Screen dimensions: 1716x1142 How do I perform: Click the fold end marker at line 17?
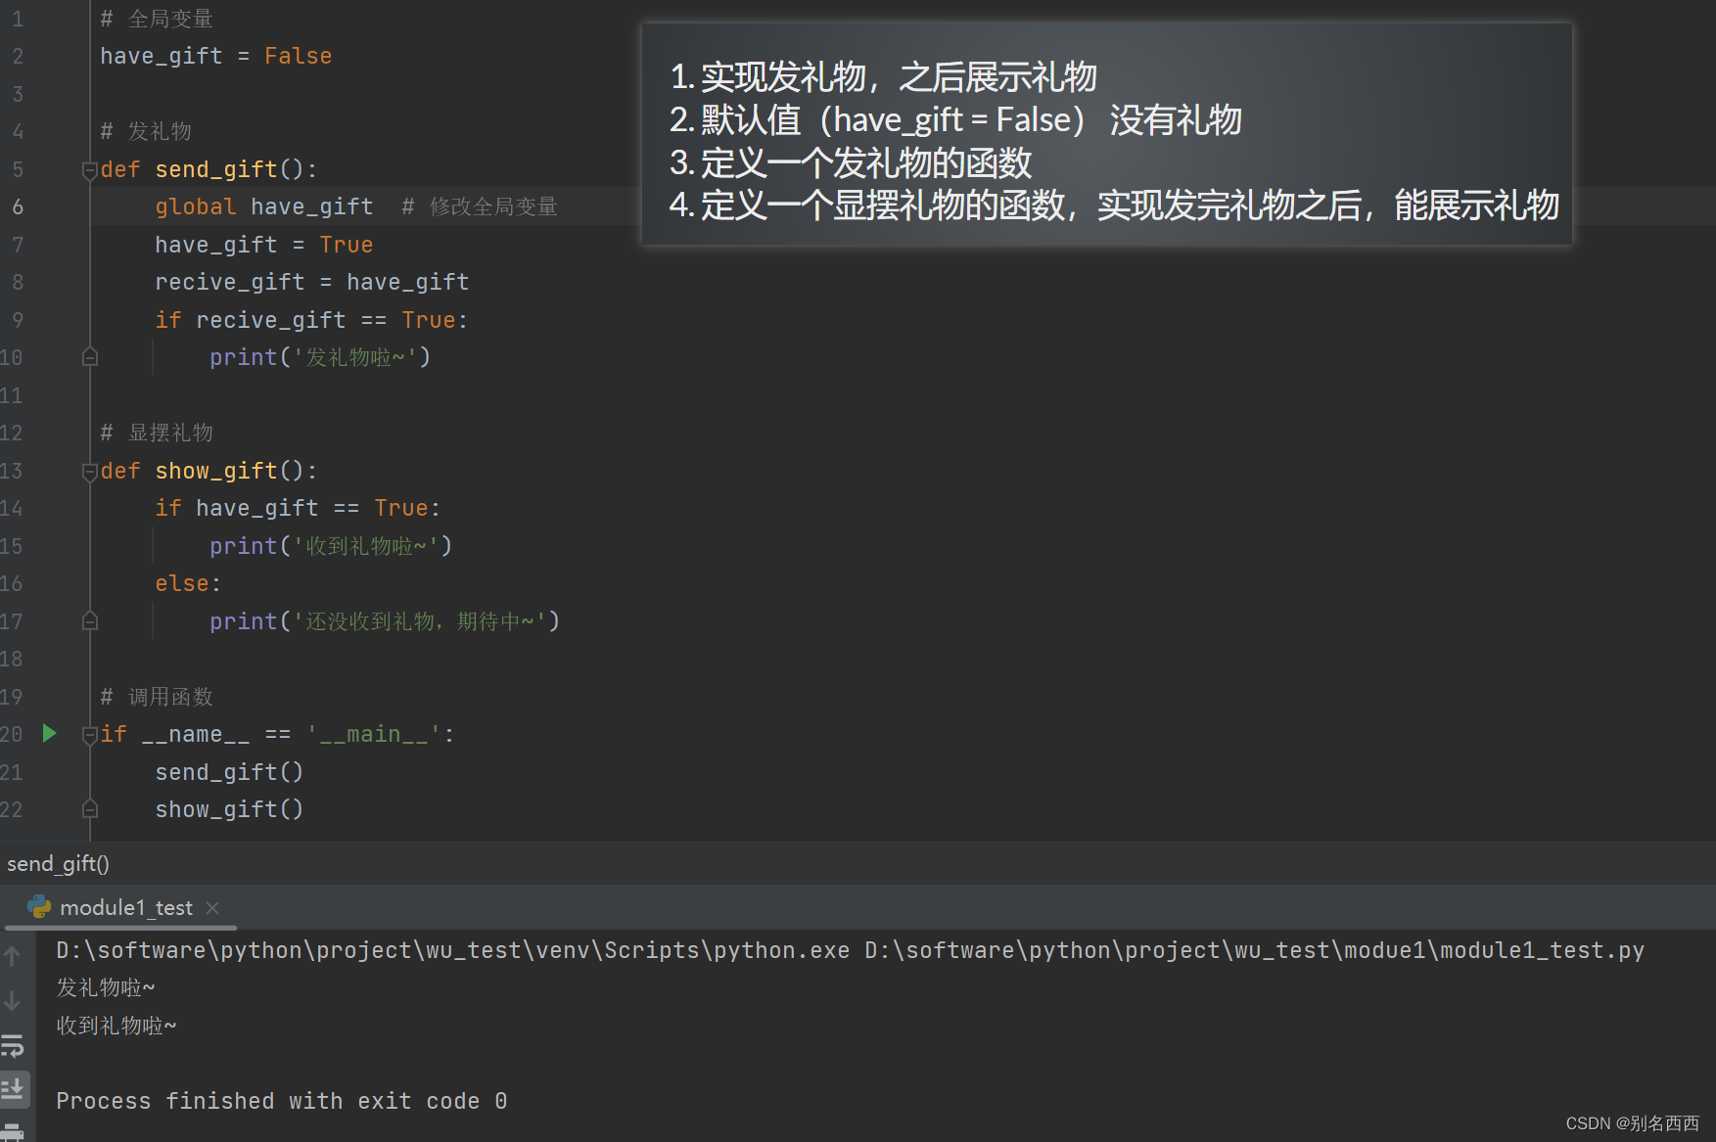(90, 620)
